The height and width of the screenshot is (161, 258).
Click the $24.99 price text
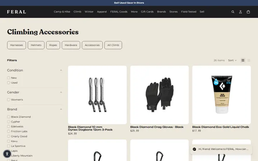coord(72,133)
